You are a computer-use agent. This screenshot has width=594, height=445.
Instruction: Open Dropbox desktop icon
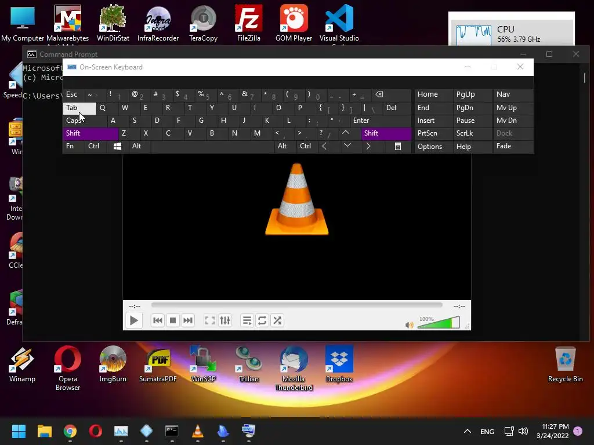click(339, 364)
